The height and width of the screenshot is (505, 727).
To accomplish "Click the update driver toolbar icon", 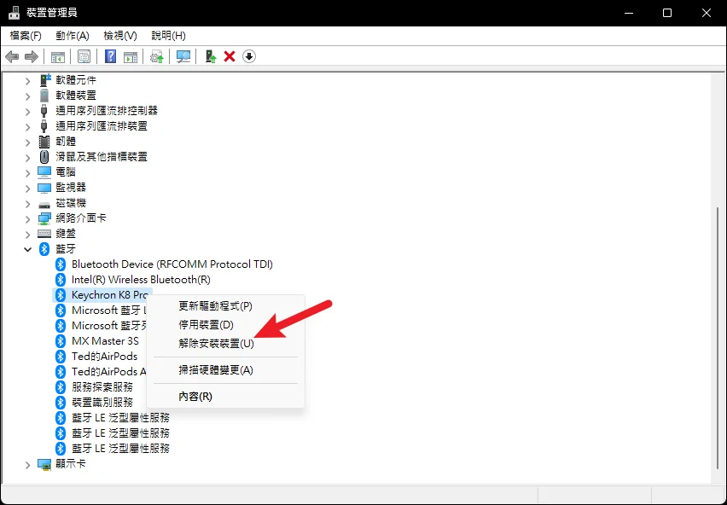I will tap(157, 56).
